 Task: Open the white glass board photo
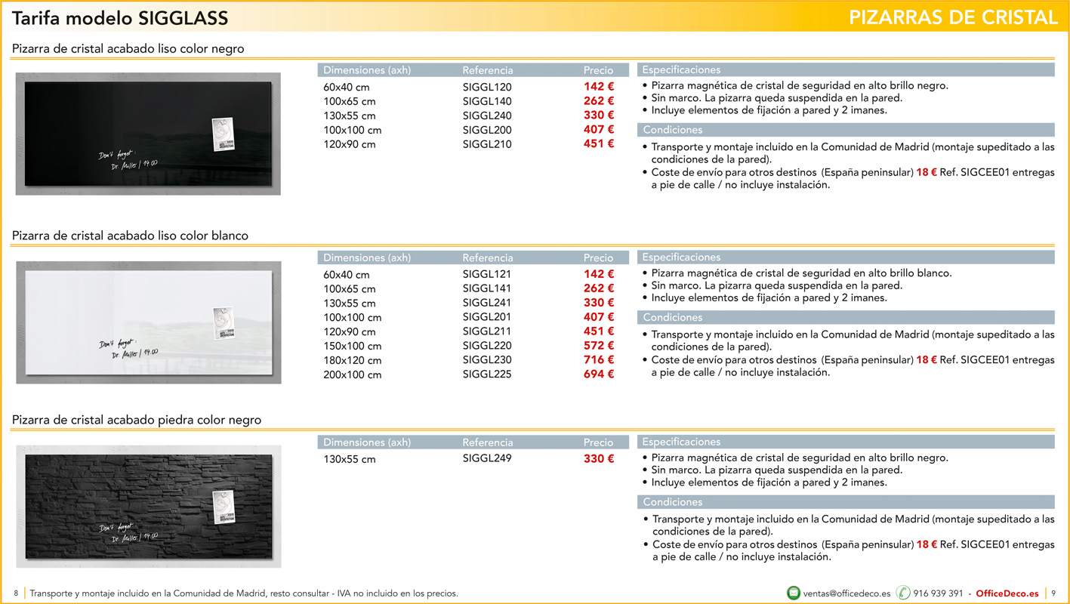(x=148, y=322)
